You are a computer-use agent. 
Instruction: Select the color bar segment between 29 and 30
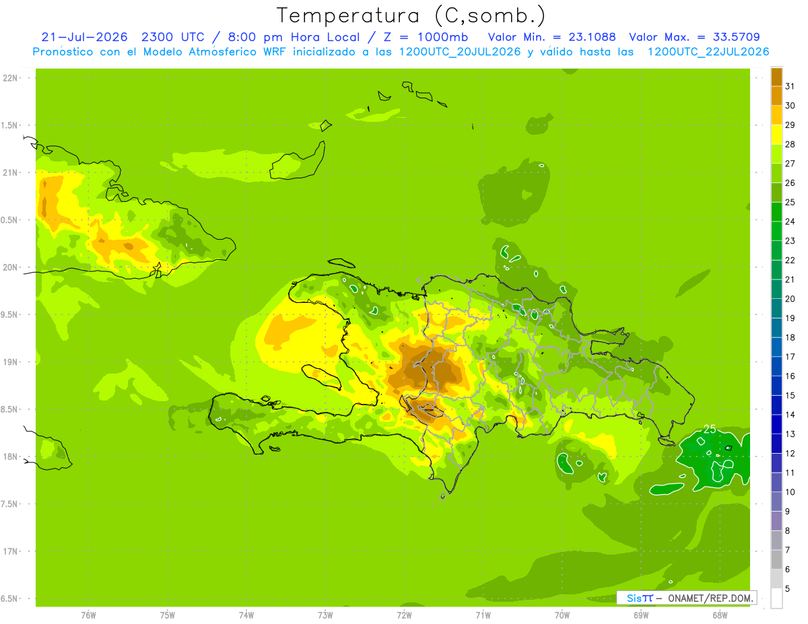[776, 115]
